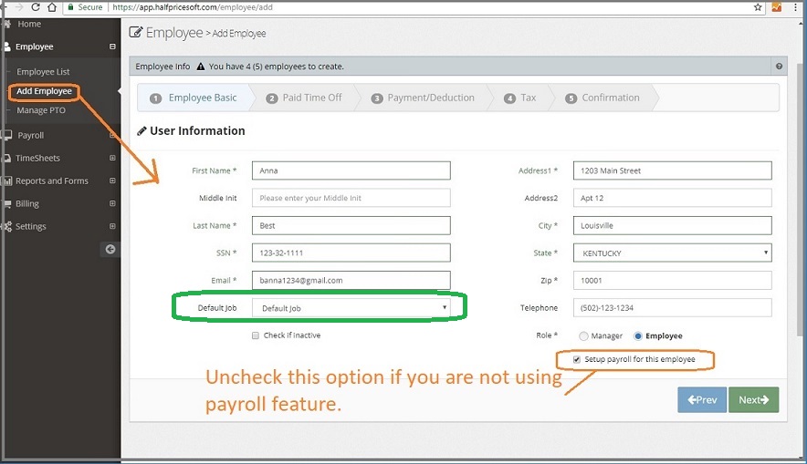Click the Email field
This screenshot has height=464, width=807.
pos(351,280)
